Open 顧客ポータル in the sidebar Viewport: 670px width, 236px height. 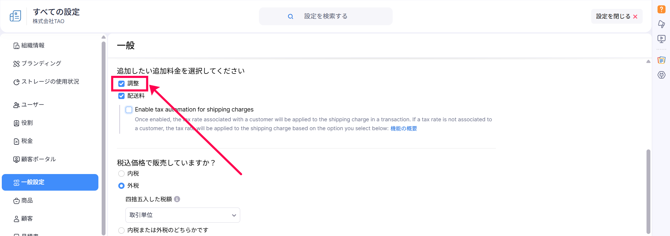38,159
